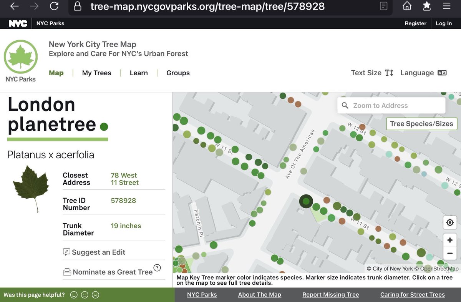
Task: Center the map on my location
Action: pyautogui.click(x=450, y=222)
